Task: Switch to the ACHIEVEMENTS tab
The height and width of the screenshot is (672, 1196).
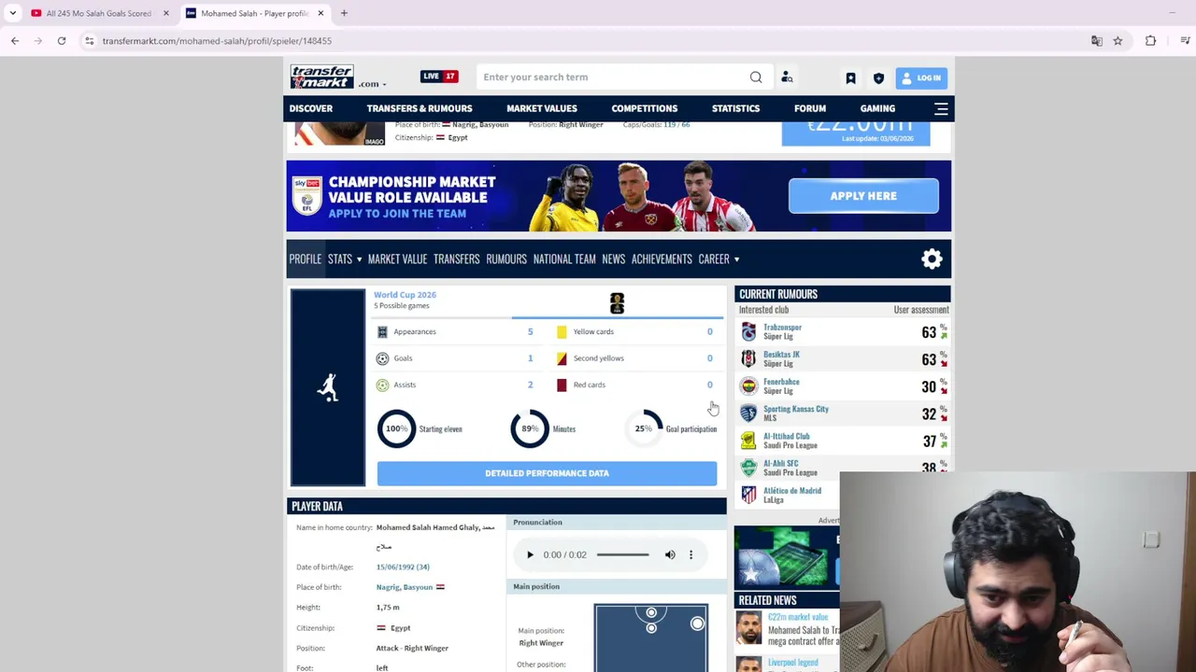Action: [x=662, y=259]
